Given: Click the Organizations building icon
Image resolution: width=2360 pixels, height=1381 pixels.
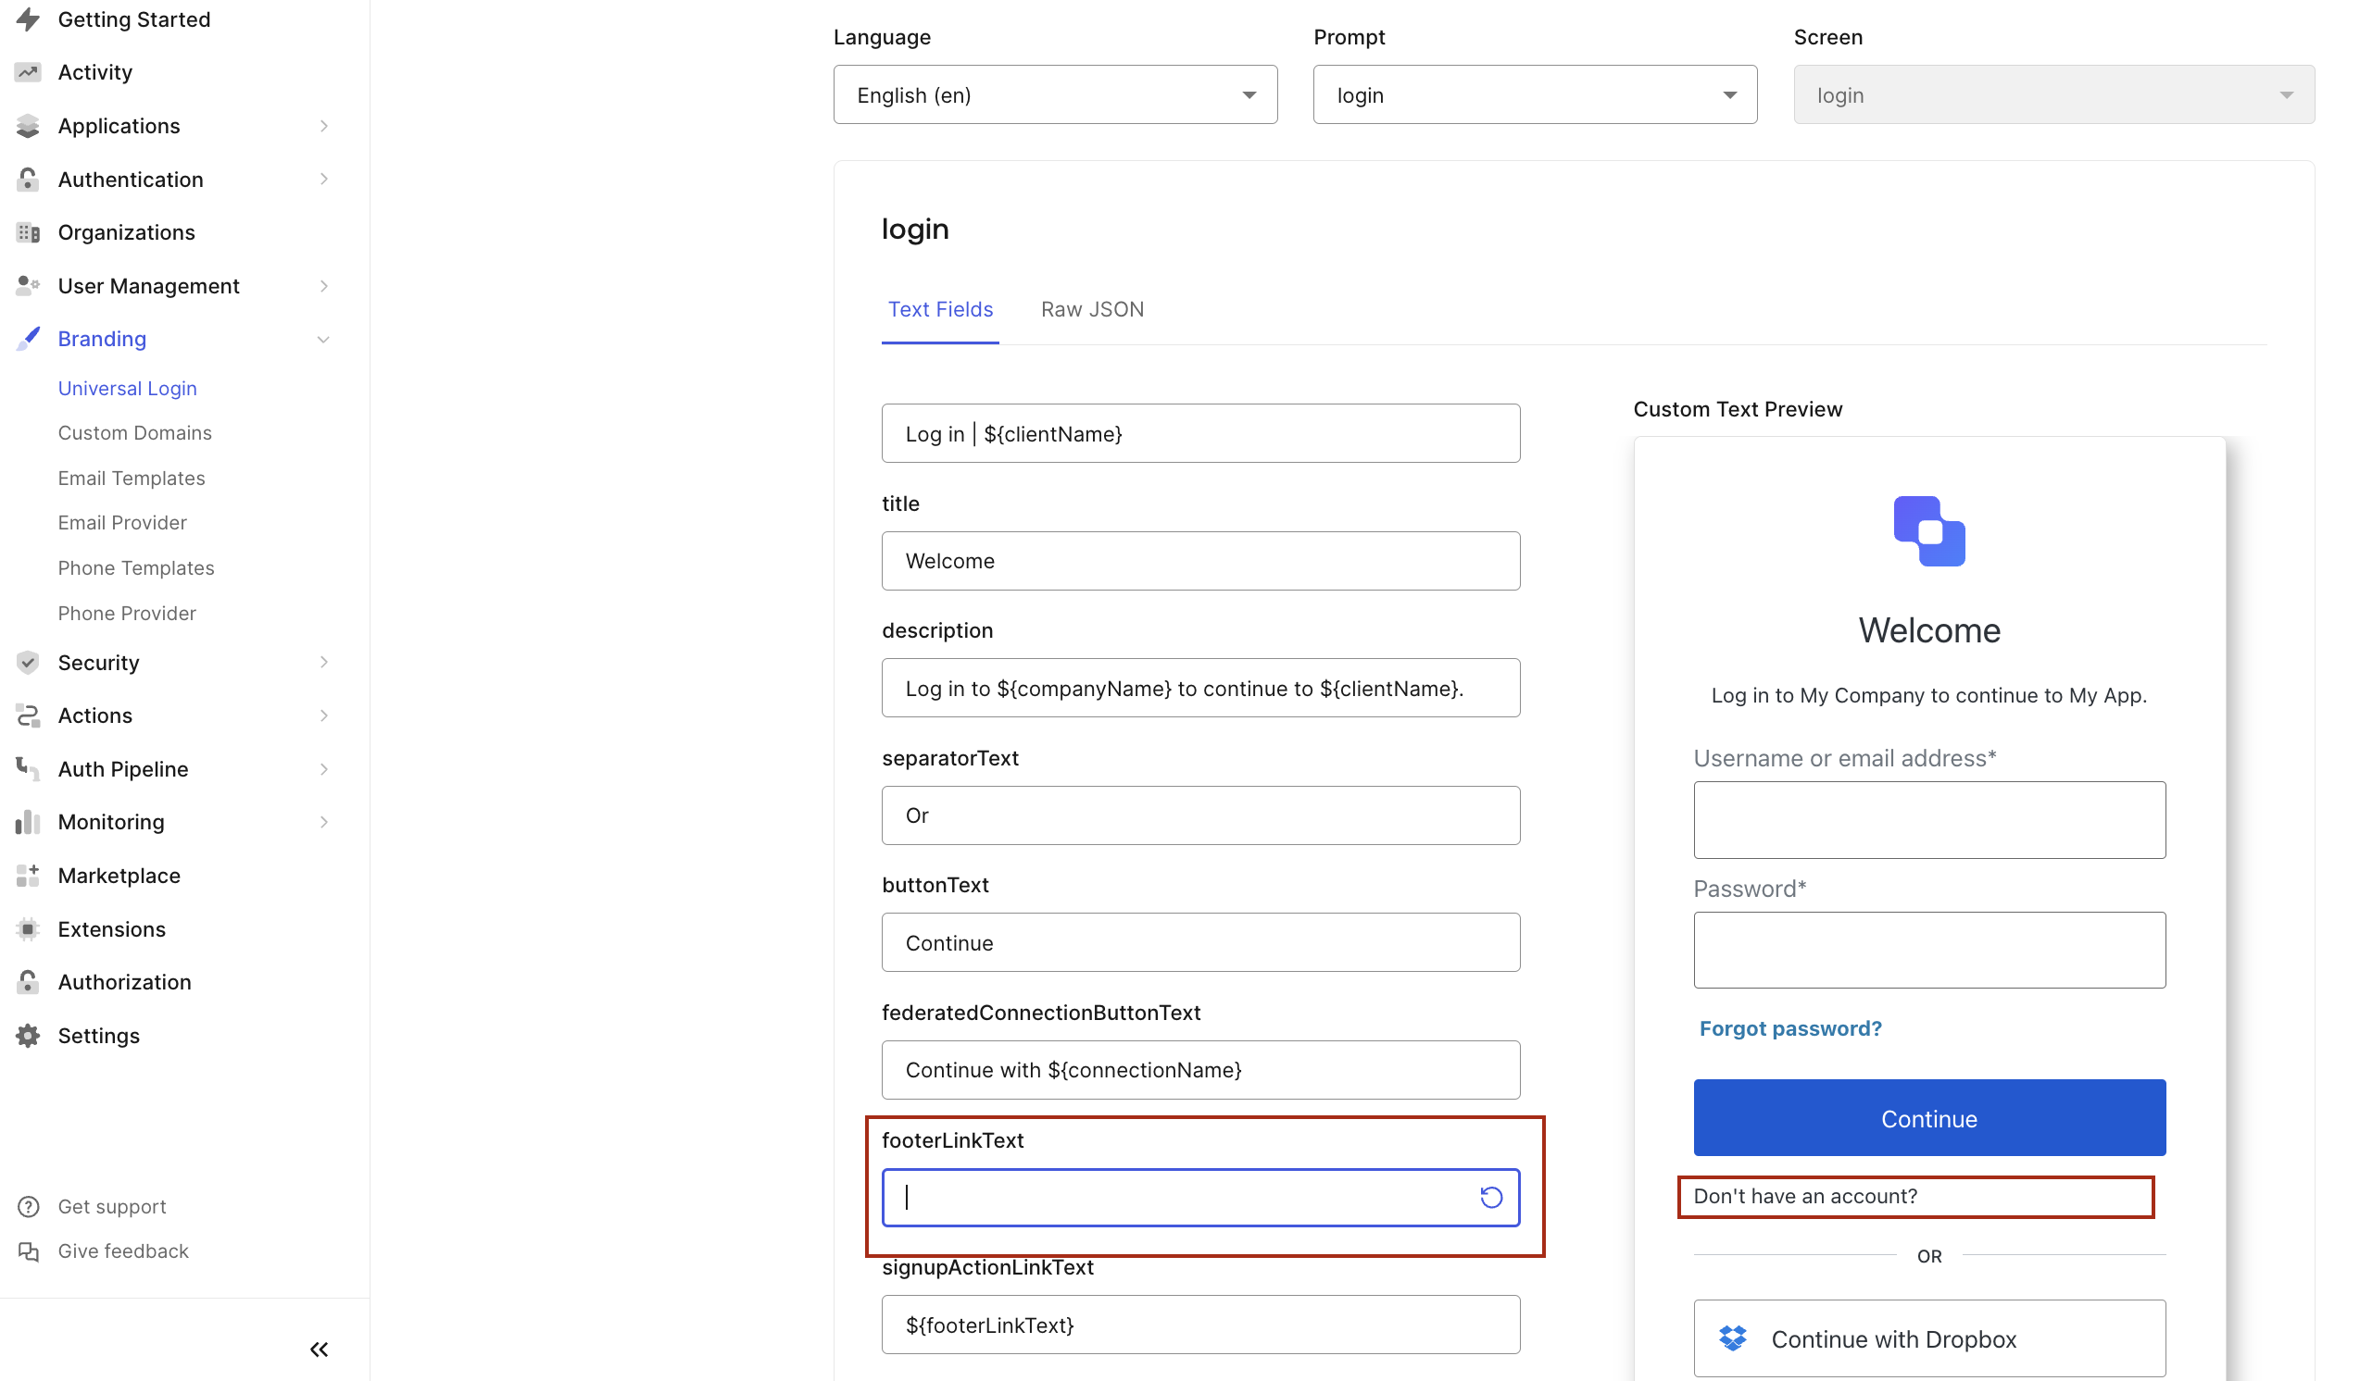Looking at the screenshot, I should (x=28, y=232).
